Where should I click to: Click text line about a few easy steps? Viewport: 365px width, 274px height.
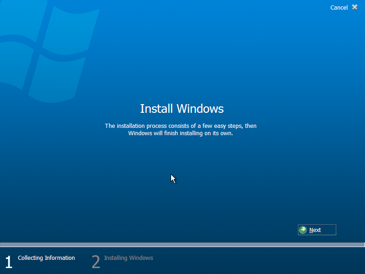(x=181, y=126)
